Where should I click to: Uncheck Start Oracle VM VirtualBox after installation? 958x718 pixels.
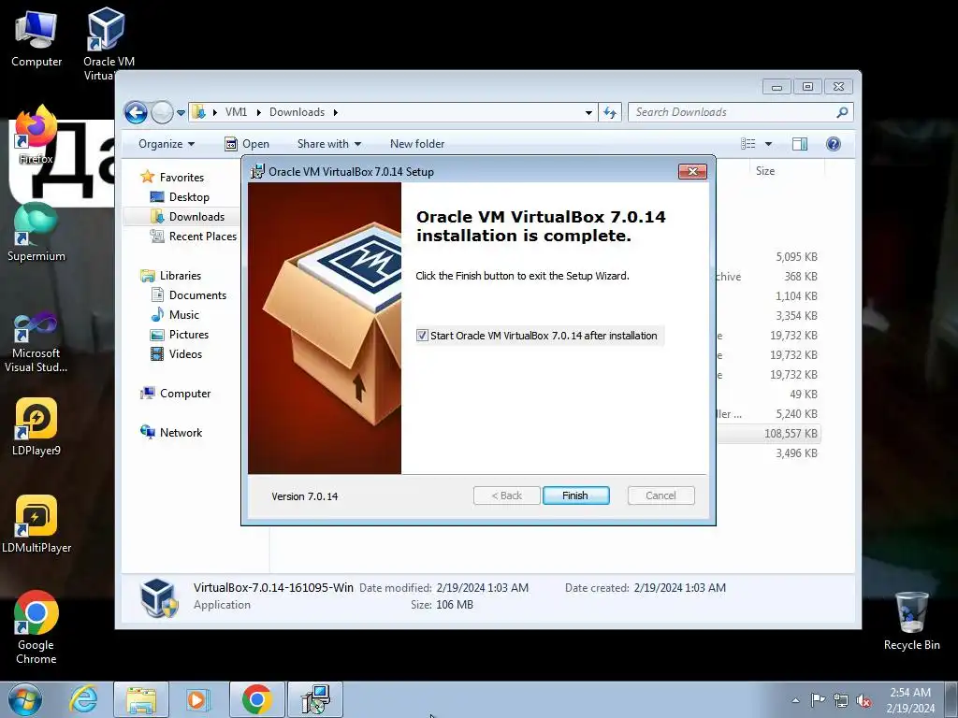coord(422,336)
